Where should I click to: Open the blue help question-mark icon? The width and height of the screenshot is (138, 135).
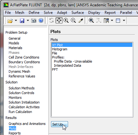click(41, 20)
